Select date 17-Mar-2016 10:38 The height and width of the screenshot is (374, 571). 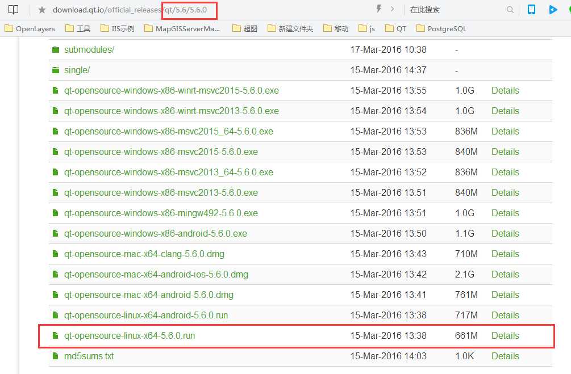pos(388,49)
